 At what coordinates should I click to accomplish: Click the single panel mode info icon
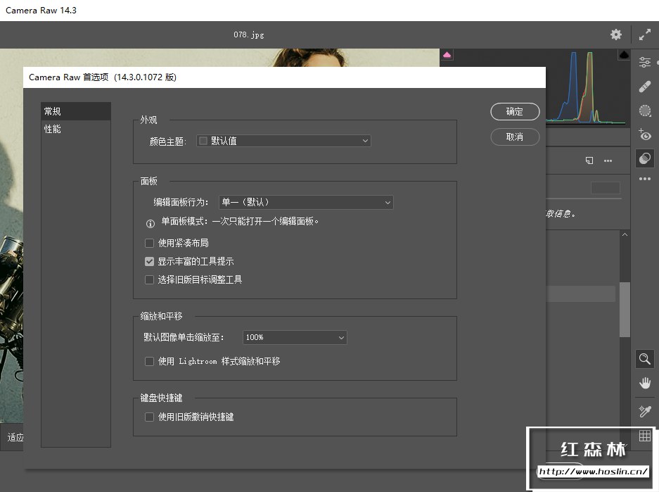(x=150, y=224)
